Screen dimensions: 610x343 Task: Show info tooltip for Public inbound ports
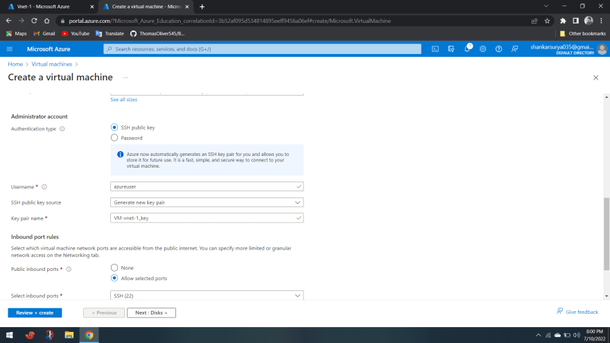[69, 269]
